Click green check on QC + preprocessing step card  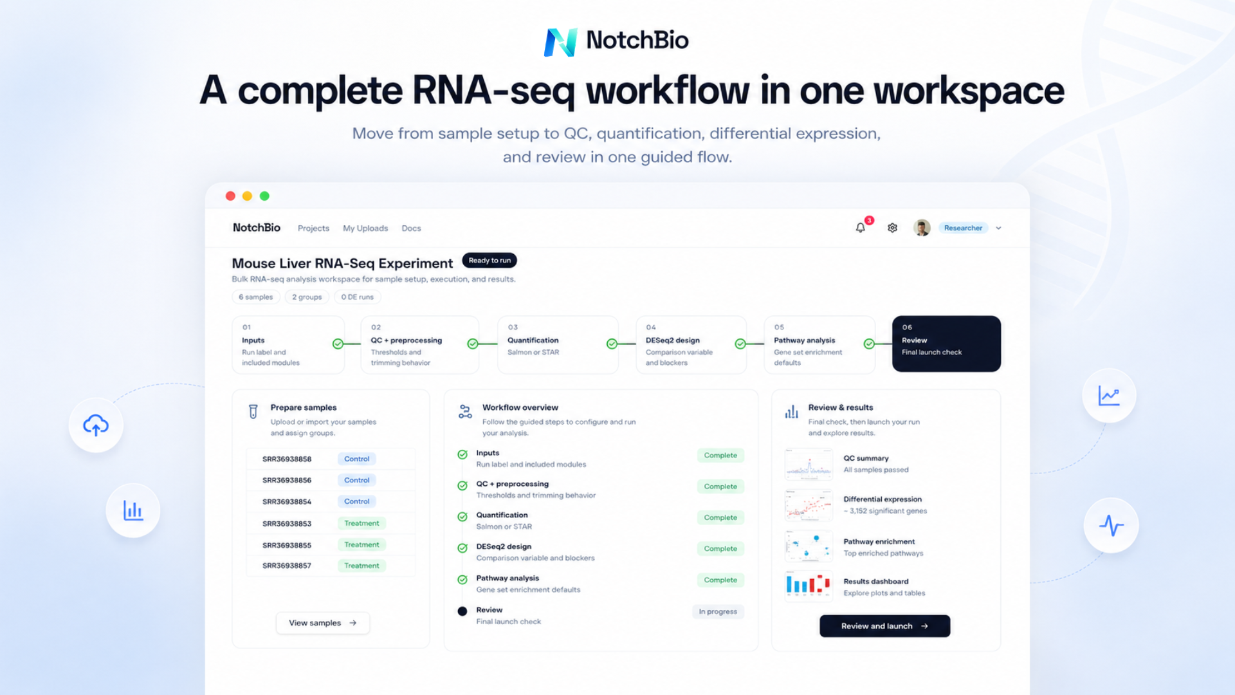tap(473, 344)
